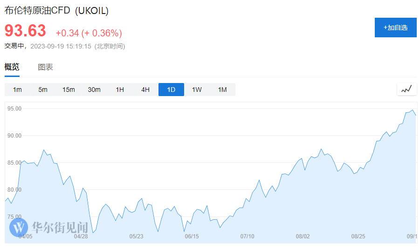Screen dimensions: 420x250
Task: Click the 04/28 date axis label
Action: pyautogui.click(x=81, y=236)
